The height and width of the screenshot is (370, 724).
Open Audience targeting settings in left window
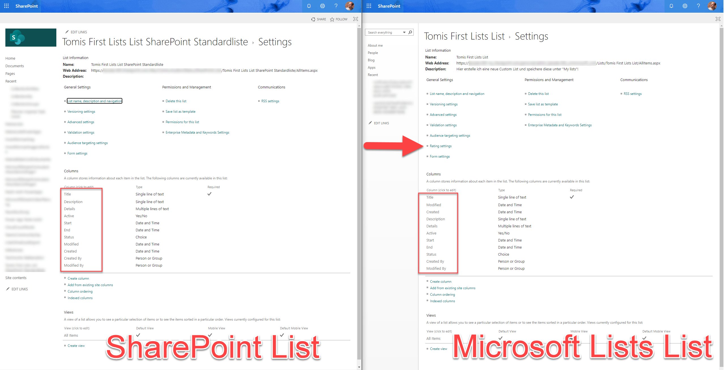pyautogui.click(x=87, y=143)
